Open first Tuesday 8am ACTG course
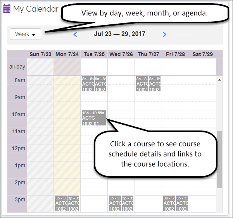Image resolution: width=233 pixels, height=218 pixels. (x=87, y=84)
